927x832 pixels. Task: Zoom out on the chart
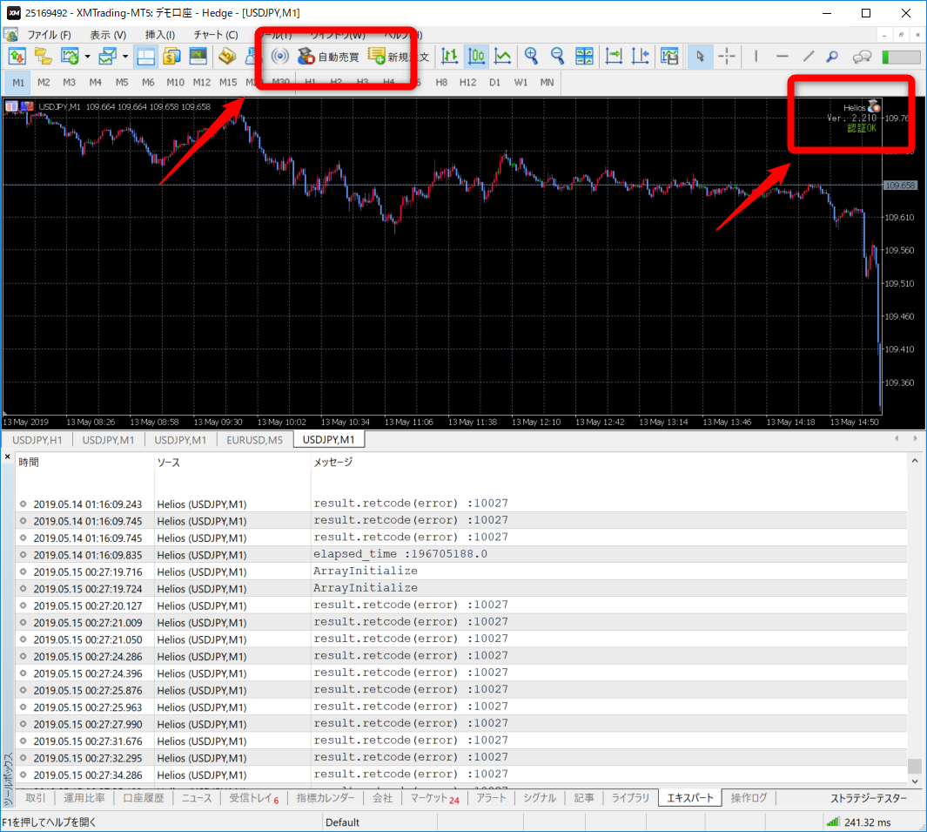coord(557,57)
